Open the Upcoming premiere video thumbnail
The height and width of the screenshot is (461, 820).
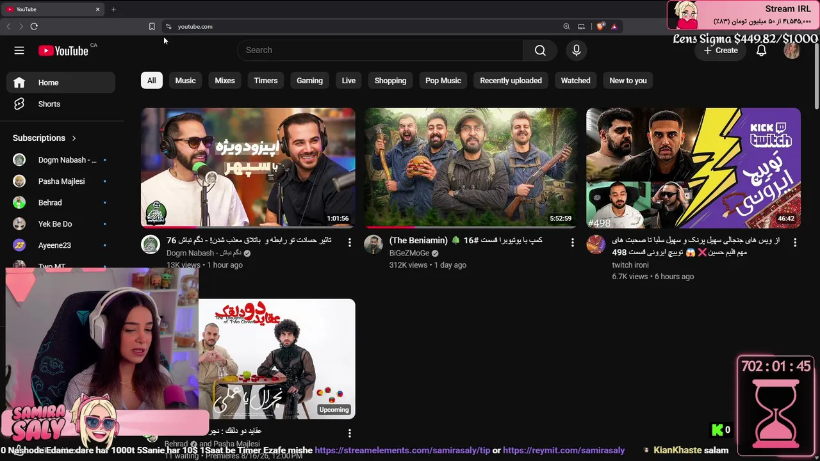click(x=277, y=359)
